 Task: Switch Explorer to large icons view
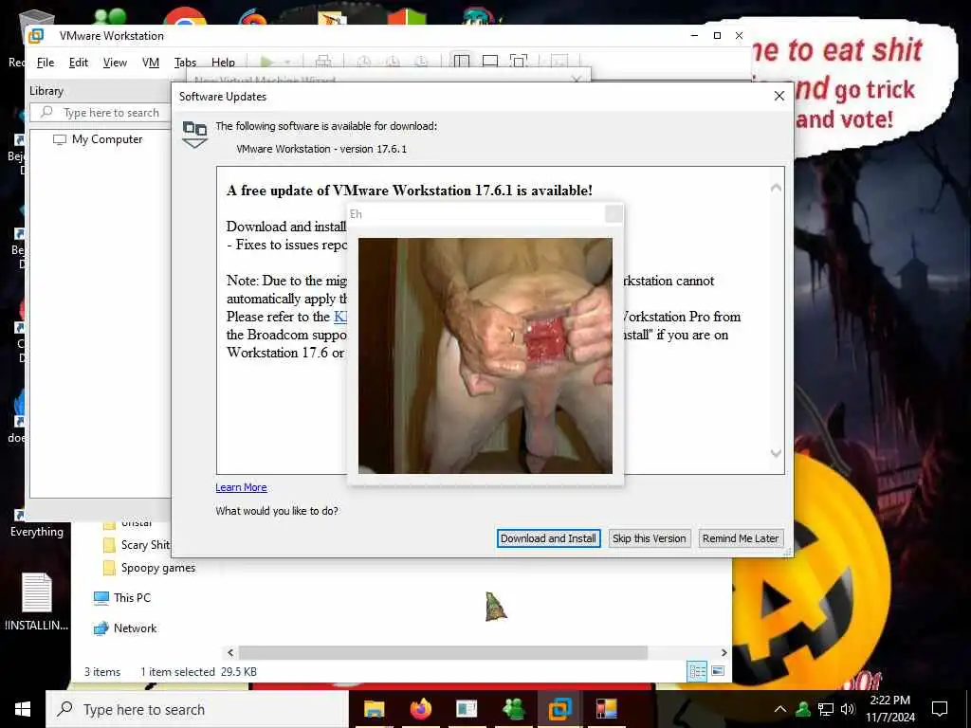coord(718,671)
